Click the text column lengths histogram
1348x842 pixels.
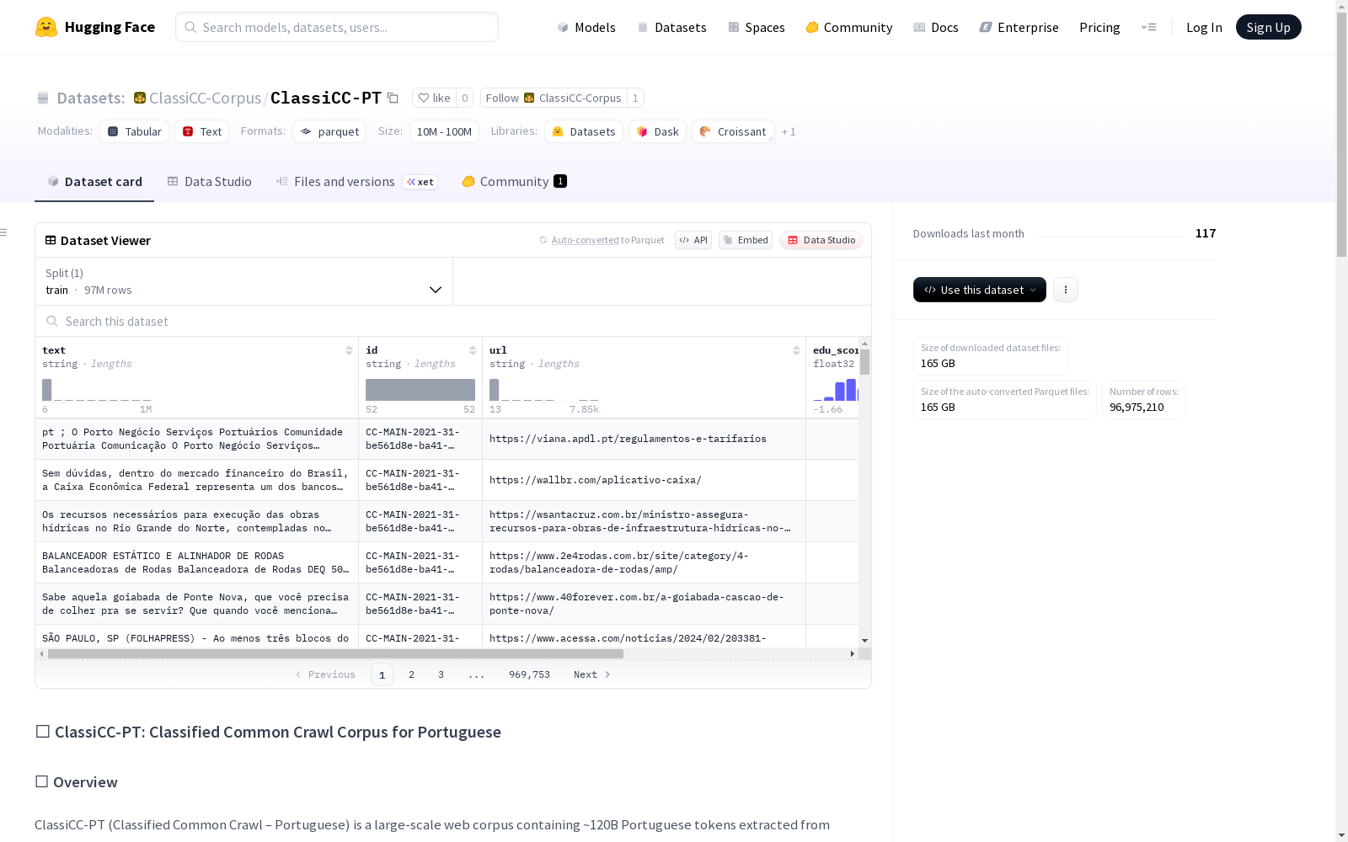click(x=97, y=390)
